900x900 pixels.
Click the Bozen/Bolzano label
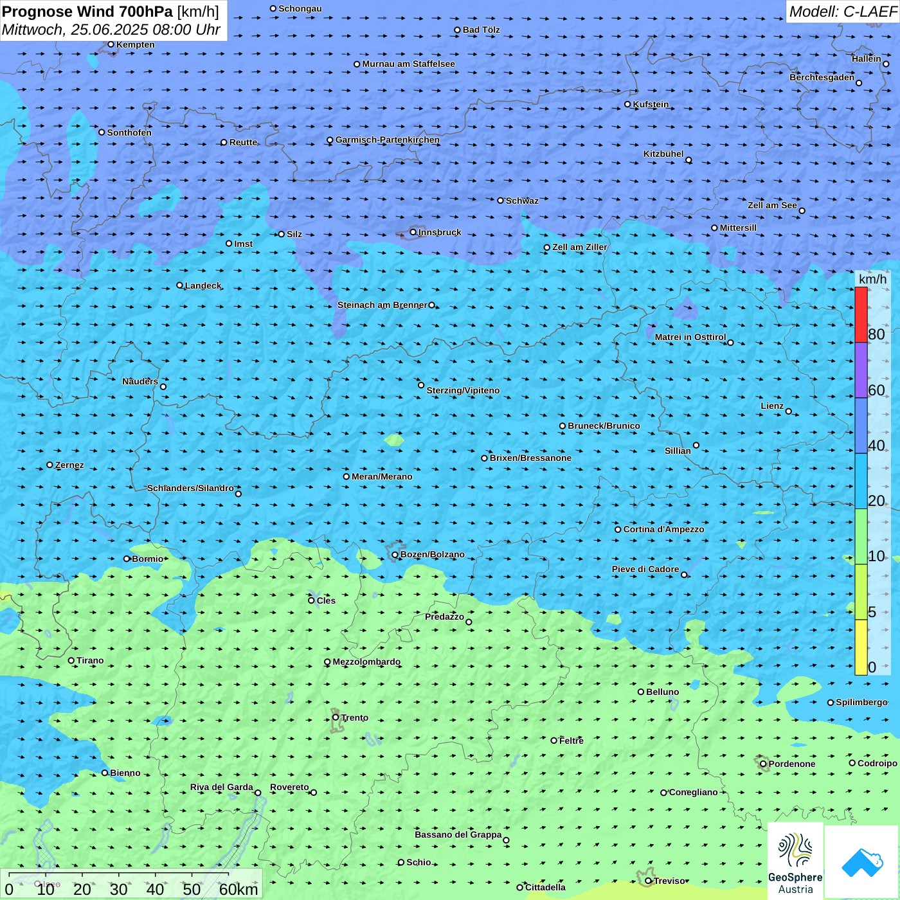pos(432,554)
